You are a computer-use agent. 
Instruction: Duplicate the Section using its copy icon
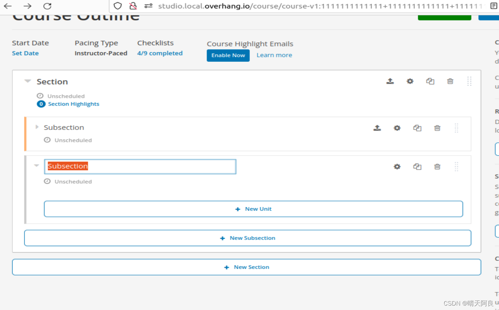pyautogui.click(x=430, y=81)
